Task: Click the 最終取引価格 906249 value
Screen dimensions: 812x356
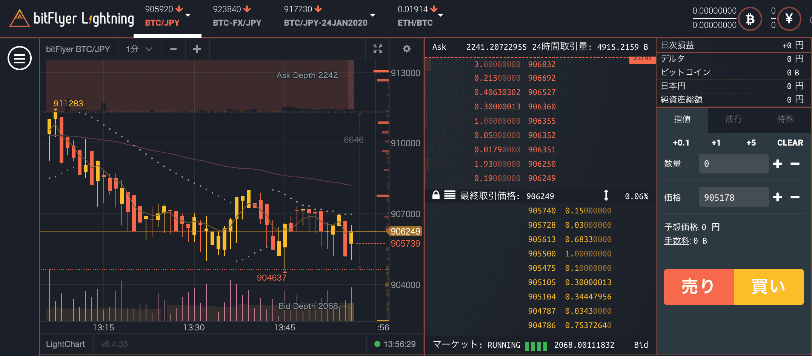Action: point(540,196)
